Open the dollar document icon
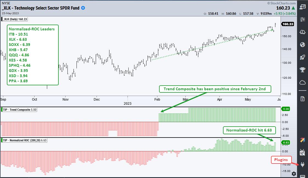 (303, 98)
